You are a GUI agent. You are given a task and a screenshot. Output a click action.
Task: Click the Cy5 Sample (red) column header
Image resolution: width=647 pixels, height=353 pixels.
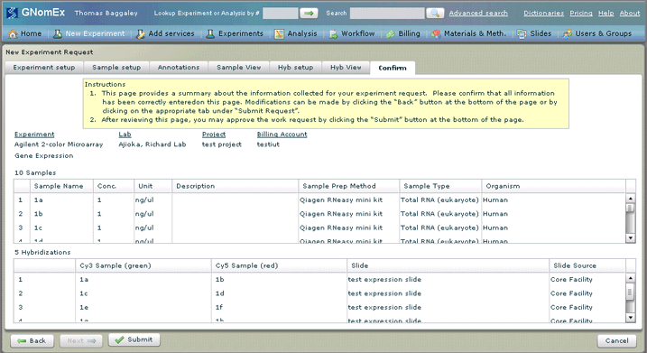(280, 266)
